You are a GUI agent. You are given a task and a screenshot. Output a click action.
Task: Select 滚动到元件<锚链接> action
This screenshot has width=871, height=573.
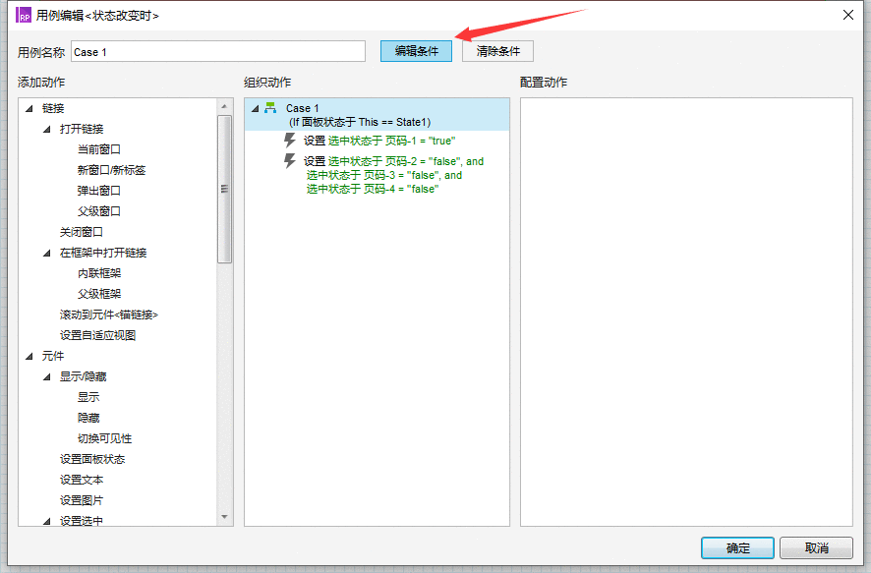pyautogui.click(x=109, y=315)
